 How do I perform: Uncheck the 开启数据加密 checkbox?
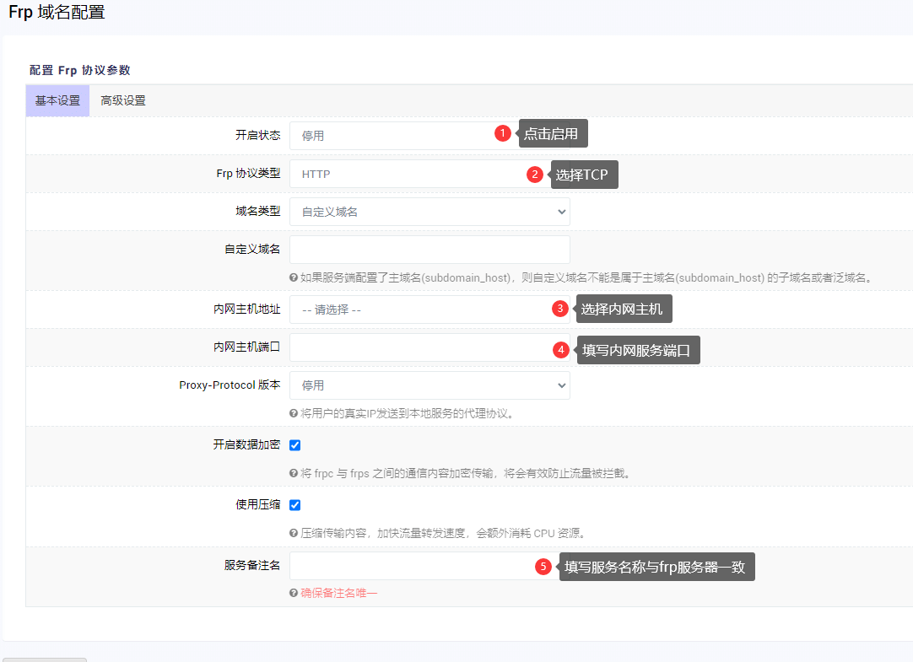[295, 445]
